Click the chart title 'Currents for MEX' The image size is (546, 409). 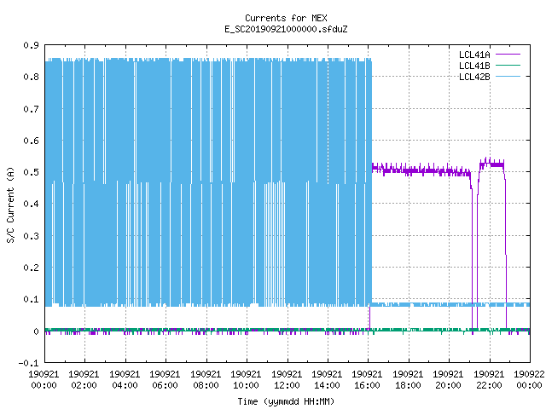point(286,18)
